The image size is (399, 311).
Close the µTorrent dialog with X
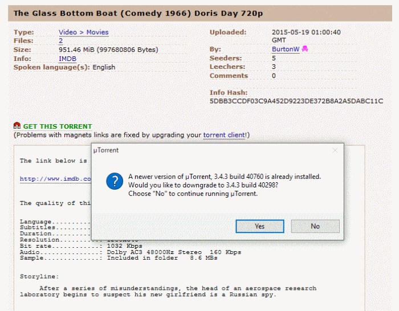(335, 150)
